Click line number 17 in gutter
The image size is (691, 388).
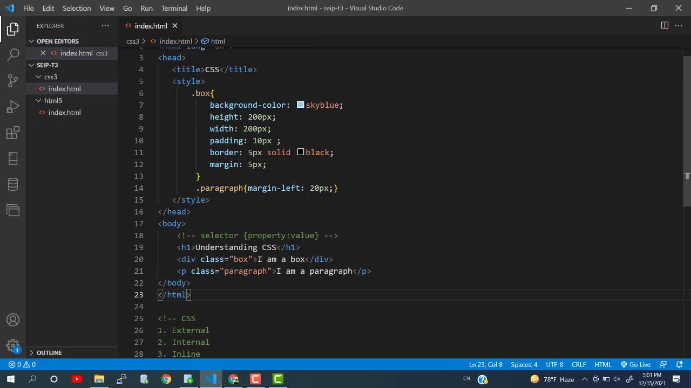[x=139, y=224]
